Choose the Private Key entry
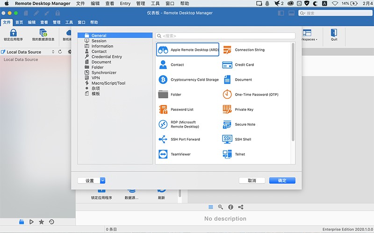 pos(238,110)
